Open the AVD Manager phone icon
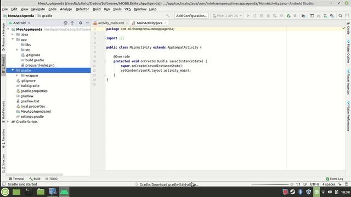 [325, 16]
